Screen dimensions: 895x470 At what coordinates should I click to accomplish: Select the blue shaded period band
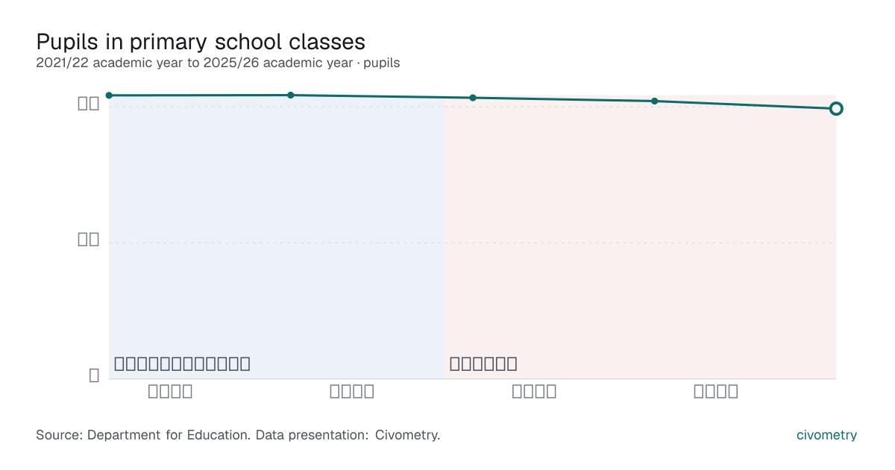[276, 237]
